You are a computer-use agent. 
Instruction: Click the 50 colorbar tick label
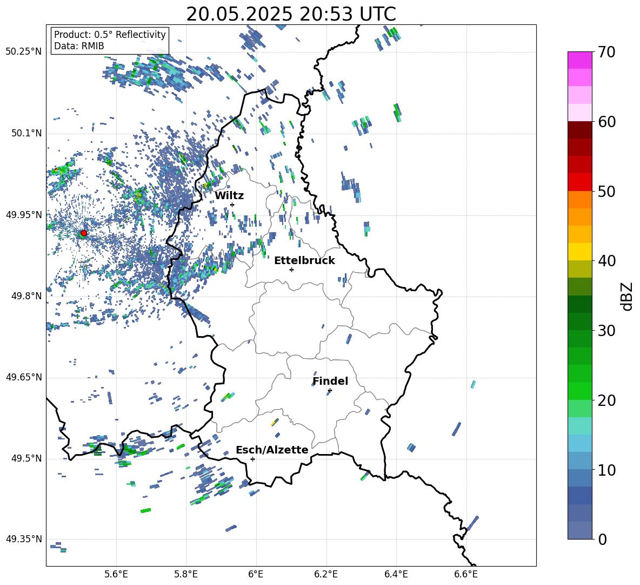click(606, 191)
